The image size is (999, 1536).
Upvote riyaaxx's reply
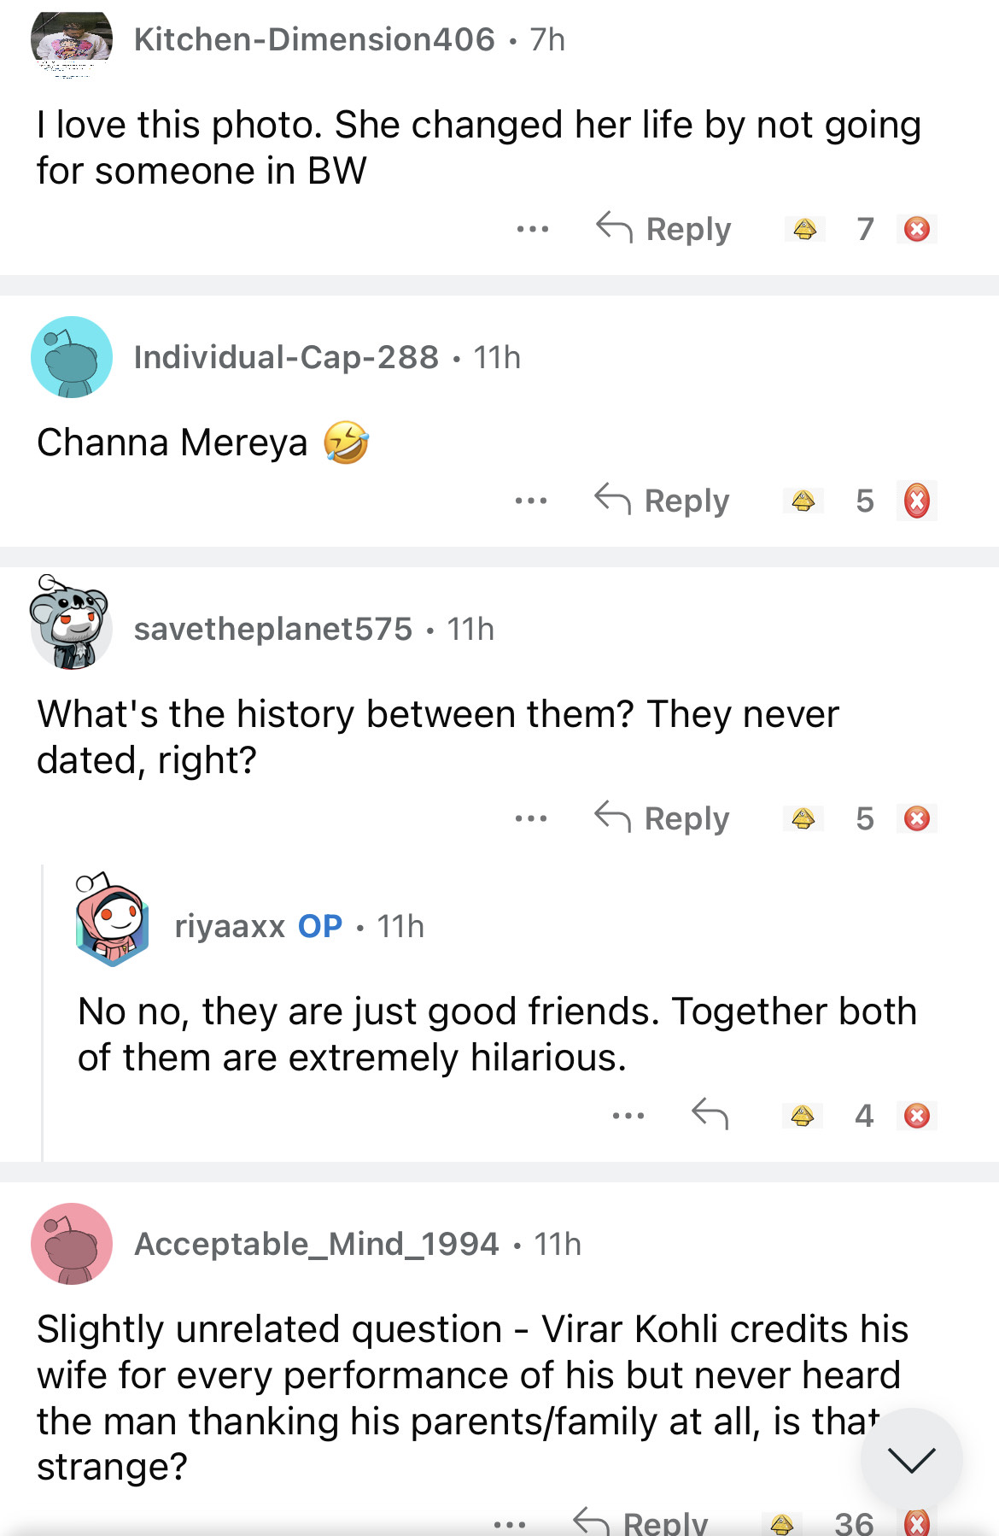tap(802, 1116)
